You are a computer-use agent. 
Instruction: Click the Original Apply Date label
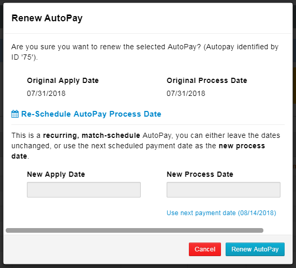63,80
